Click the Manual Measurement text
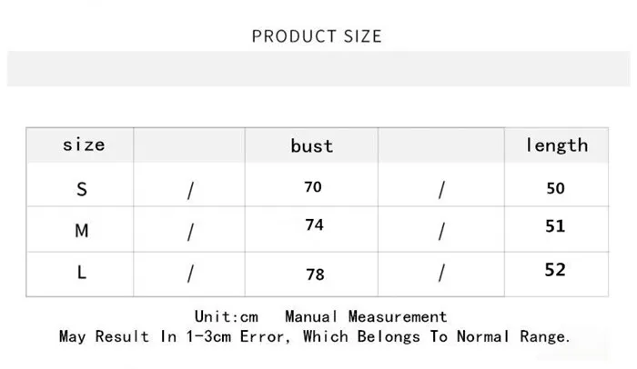637x369 pixels. (x=366, y=316)
